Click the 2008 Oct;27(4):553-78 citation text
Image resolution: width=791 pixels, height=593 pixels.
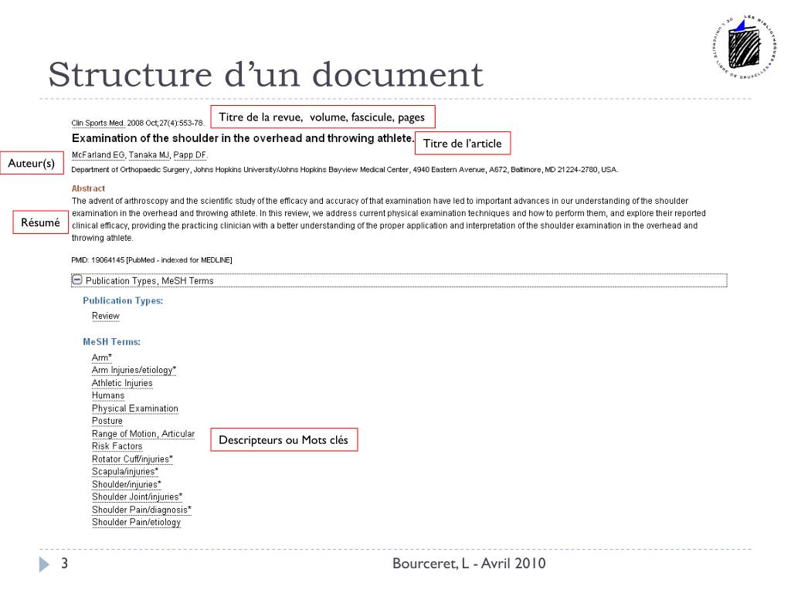(165, 123)
